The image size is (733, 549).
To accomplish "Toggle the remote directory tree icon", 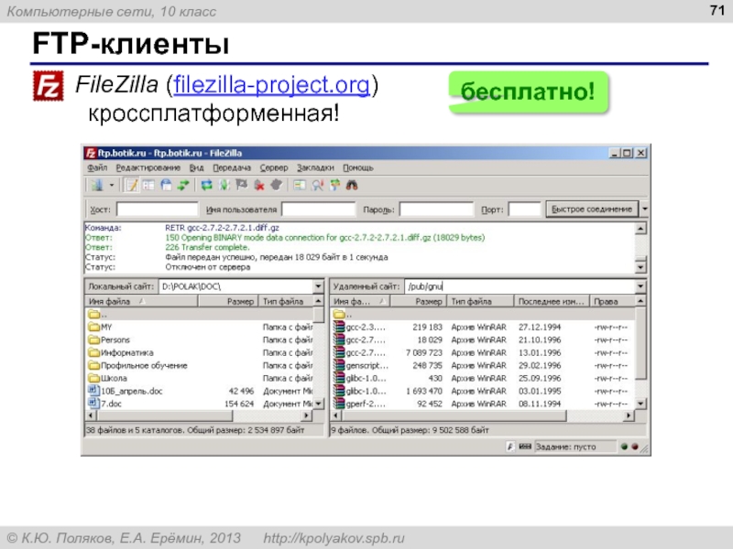I will tap(166, 186).
